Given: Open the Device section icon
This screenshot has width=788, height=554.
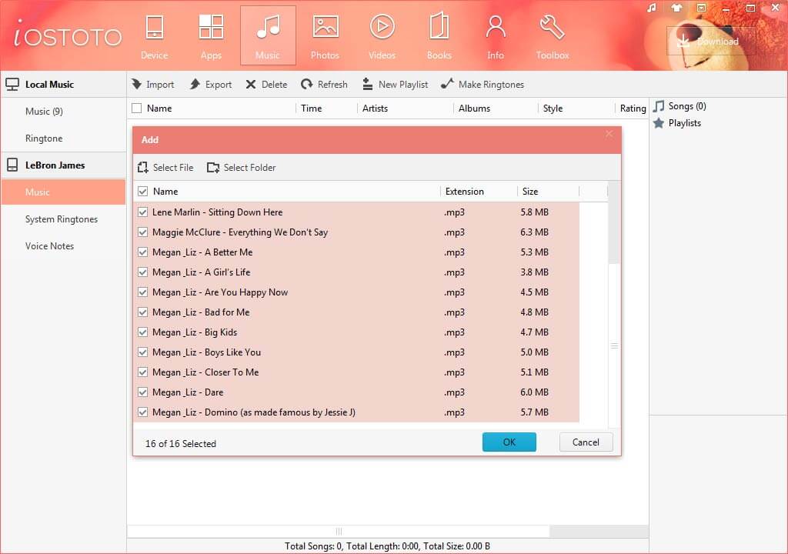Looking at the screenshot, I should point(154,35).
